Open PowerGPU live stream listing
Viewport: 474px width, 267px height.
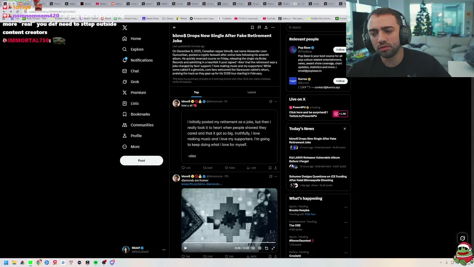318,112
